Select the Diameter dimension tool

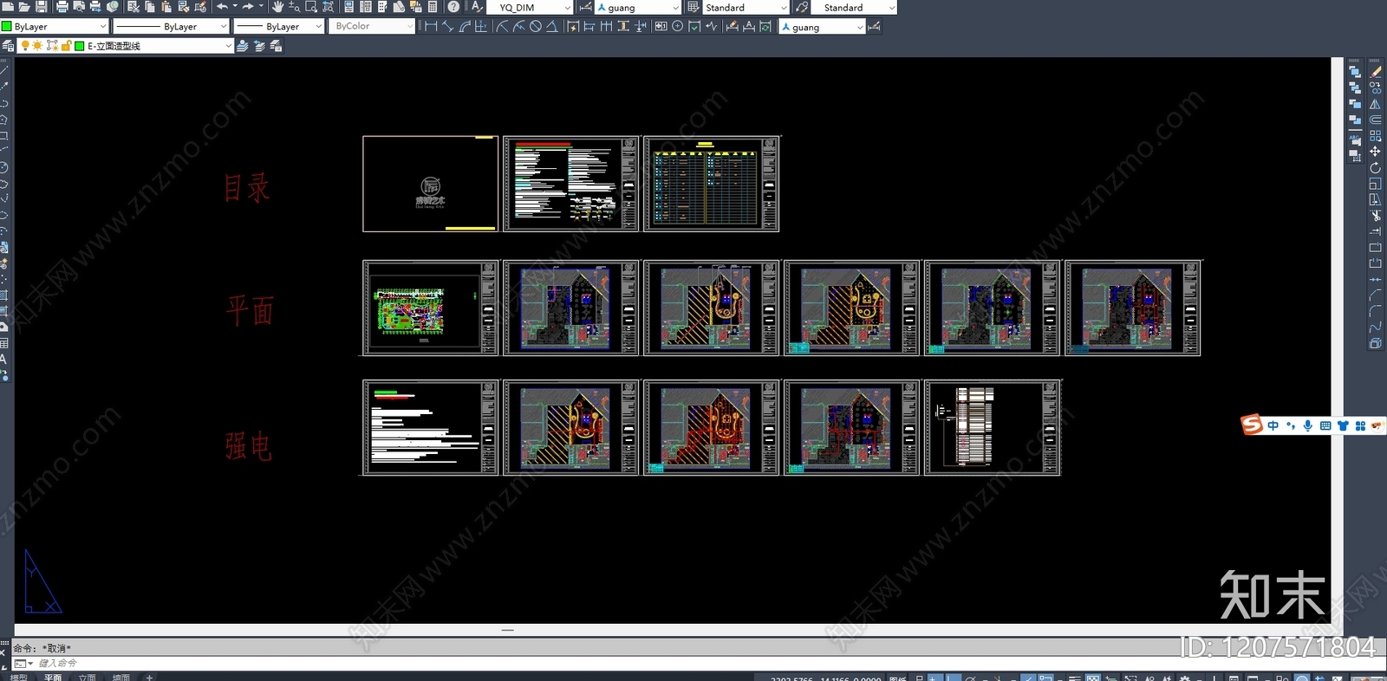coord(536,27)
